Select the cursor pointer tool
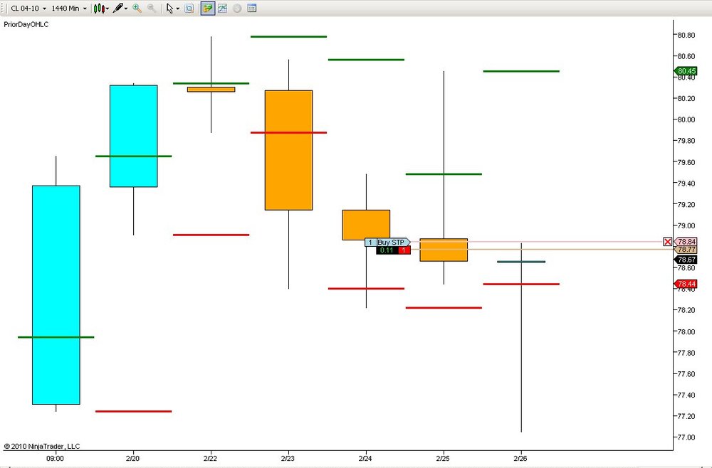This screenshot has width=712, height=468. coord(170,8)
